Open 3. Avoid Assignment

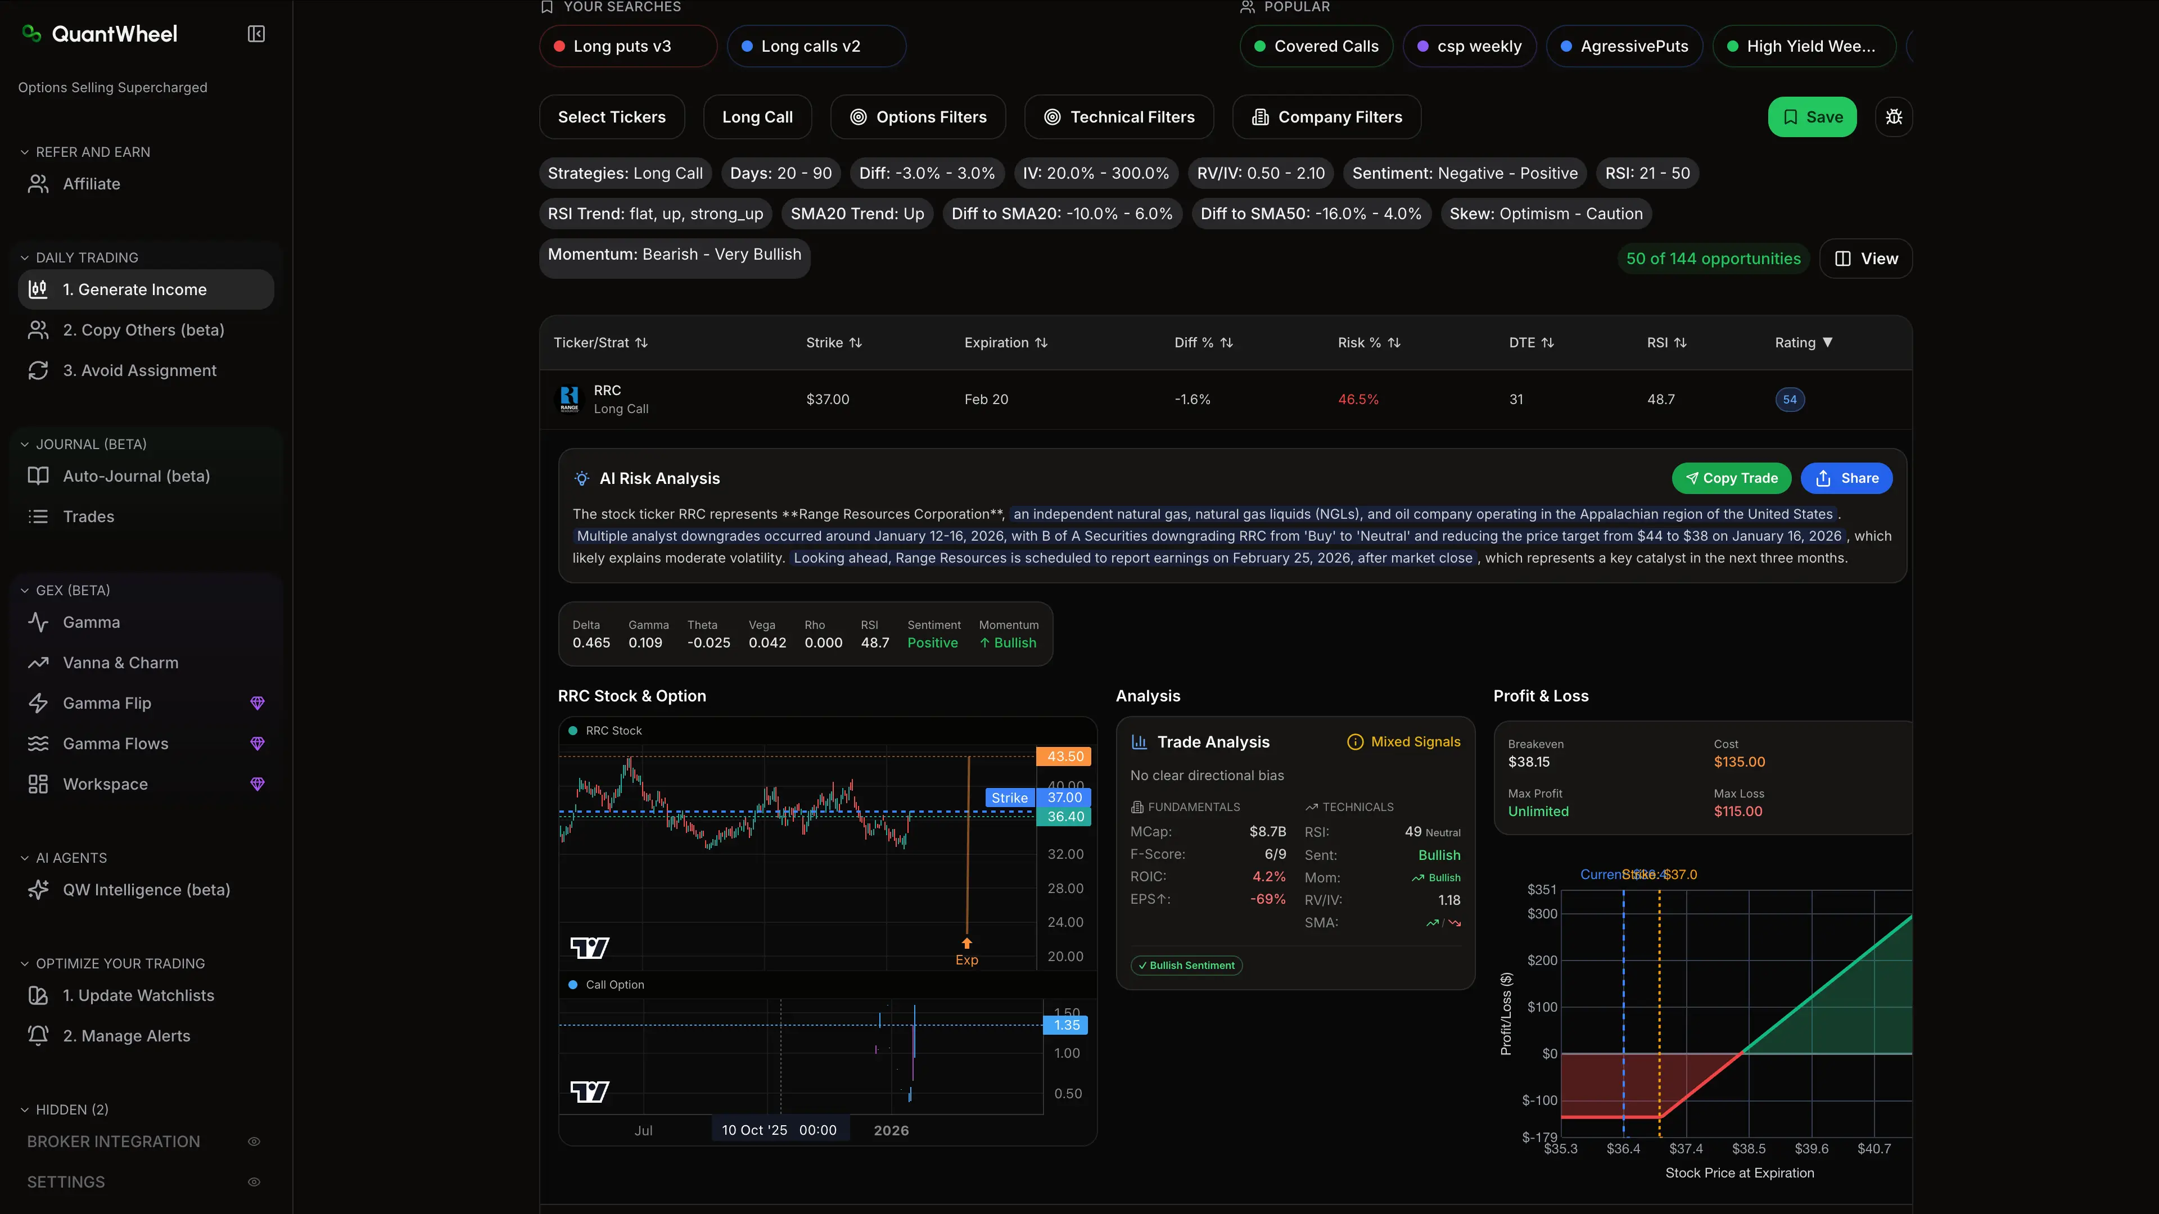pyautogui.click(x=146, y=370)
